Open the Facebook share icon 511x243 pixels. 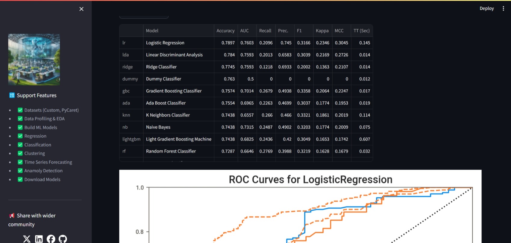(x=51, y=239)
